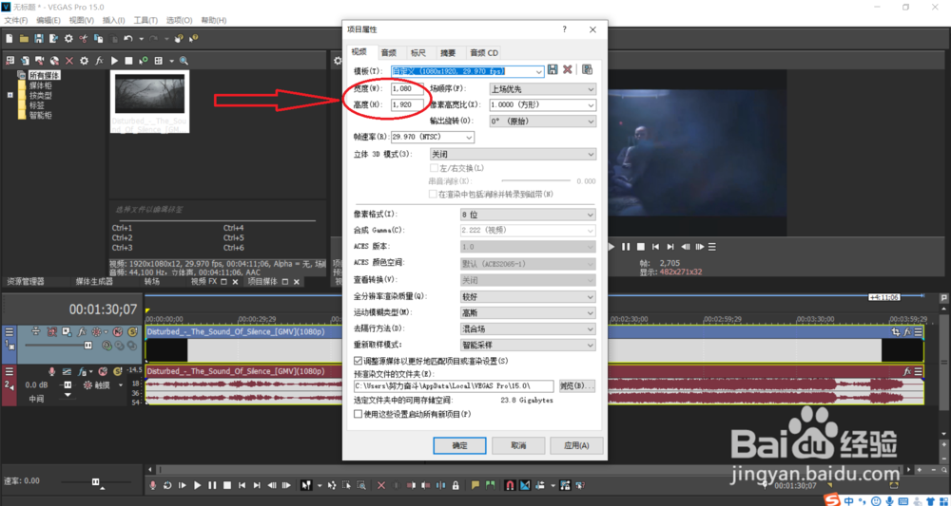Open pixel aspect ratio dropdown

(543, 104)
